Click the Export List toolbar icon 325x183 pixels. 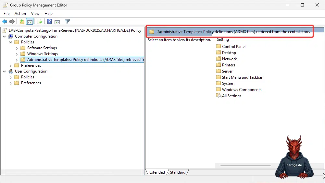point(39,21)
